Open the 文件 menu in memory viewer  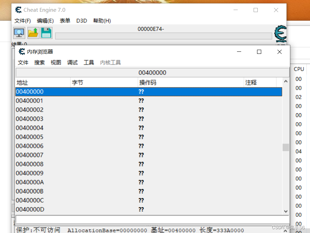point(23,62)
